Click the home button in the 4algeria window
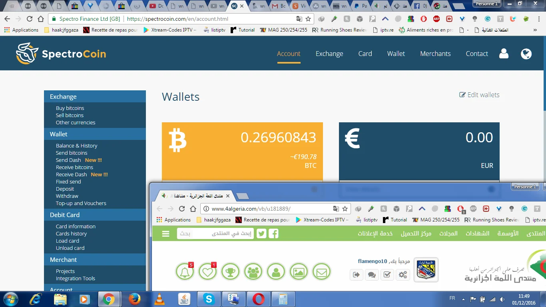This screenshot has height=307, width=546. (x=193, y=209)
